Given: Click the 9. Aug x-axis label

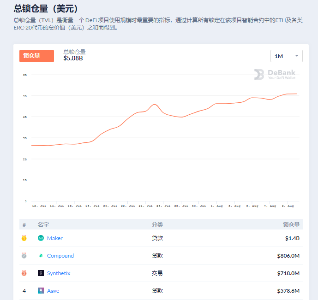Looking at the screenshot, I should (288, 206).
